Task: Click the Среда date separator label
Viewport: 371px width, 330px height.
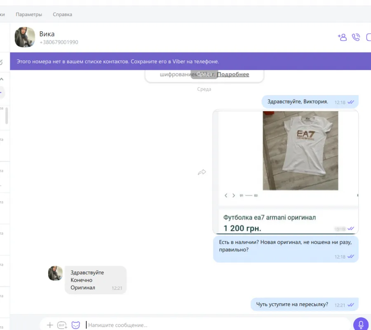Action: (204, 89)
